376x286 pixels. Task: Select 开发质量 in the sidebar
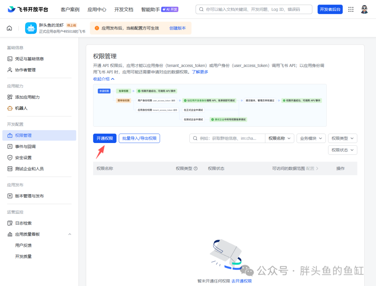pyautogui.click(x=23, y=256)
